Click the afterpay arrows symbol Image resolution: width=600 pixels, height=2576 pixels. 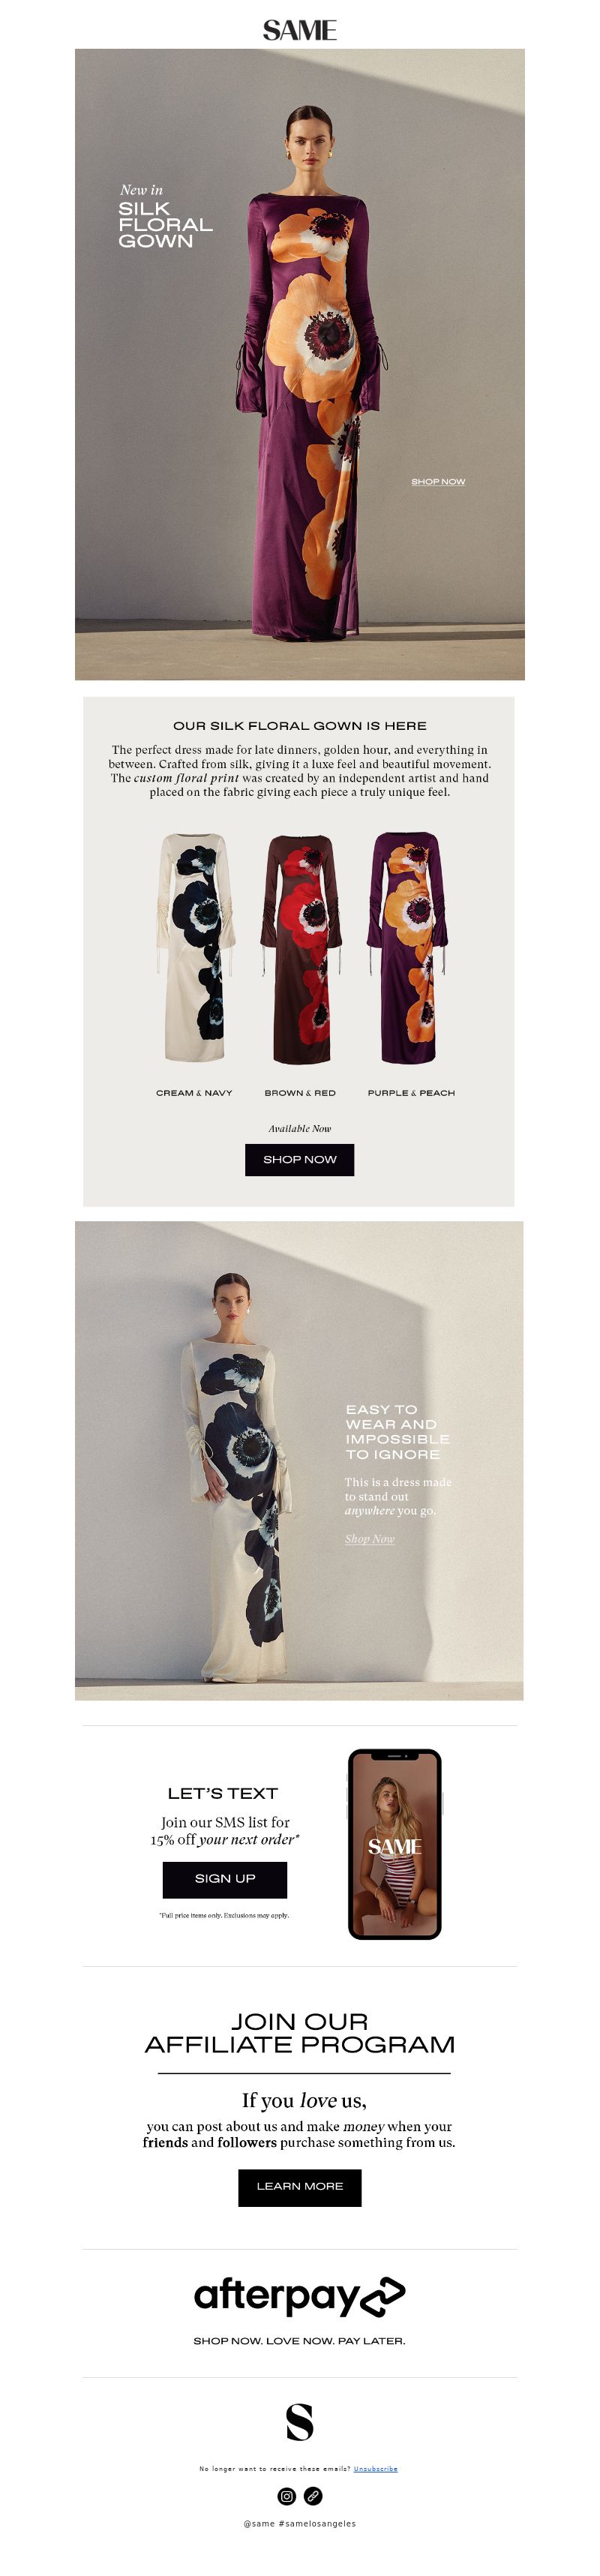382,2297
